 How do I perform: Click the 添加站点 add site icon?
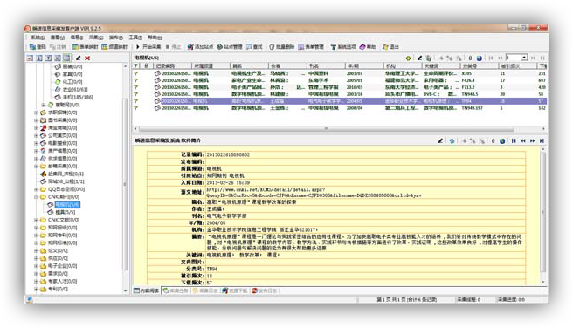click(190, 47)
